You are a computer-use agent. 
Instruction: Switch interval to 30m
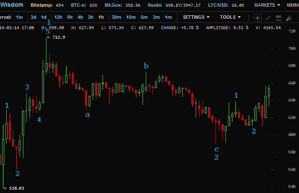click(x=116, y=17)
